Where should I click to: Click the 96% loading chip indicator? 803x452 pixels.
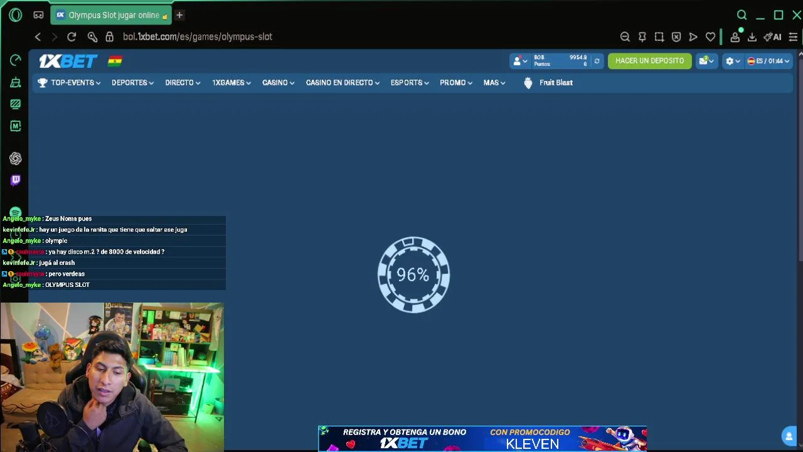tap(413, 274)
